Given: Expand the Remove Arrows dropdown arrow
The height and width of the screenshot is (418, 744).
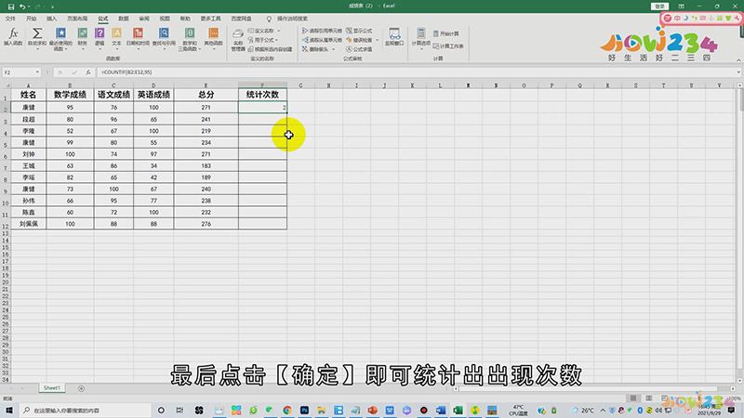Looking at the screenshot, I should [x=333, y=49].
